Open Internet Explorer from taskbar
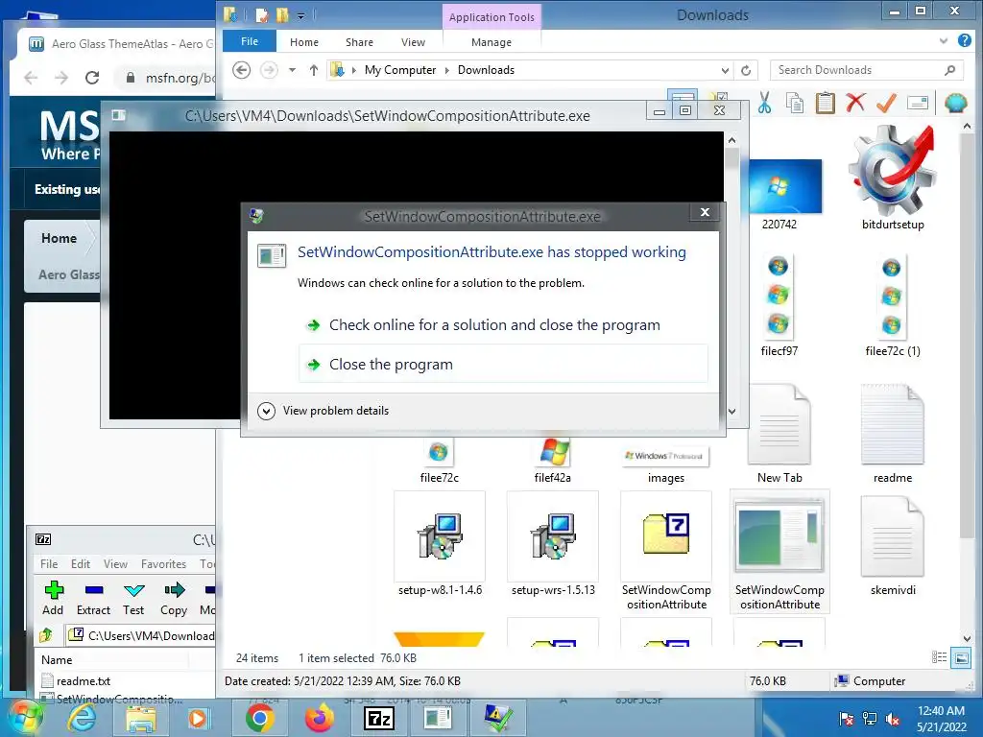The image size is (983, 737). (x=83, y=718)
